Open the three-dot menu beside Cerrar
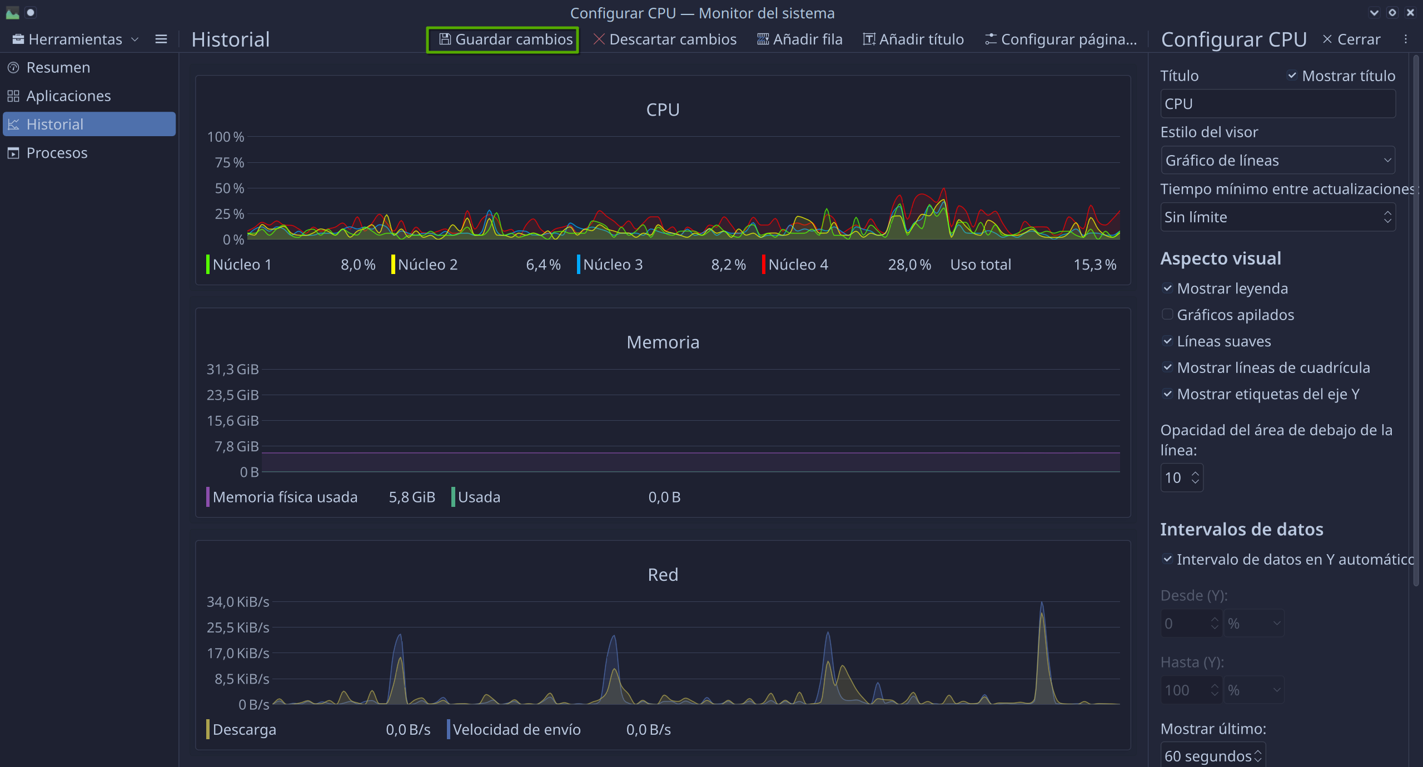The height and width of the screenshot is (767, 1423). coord(1405,39)
